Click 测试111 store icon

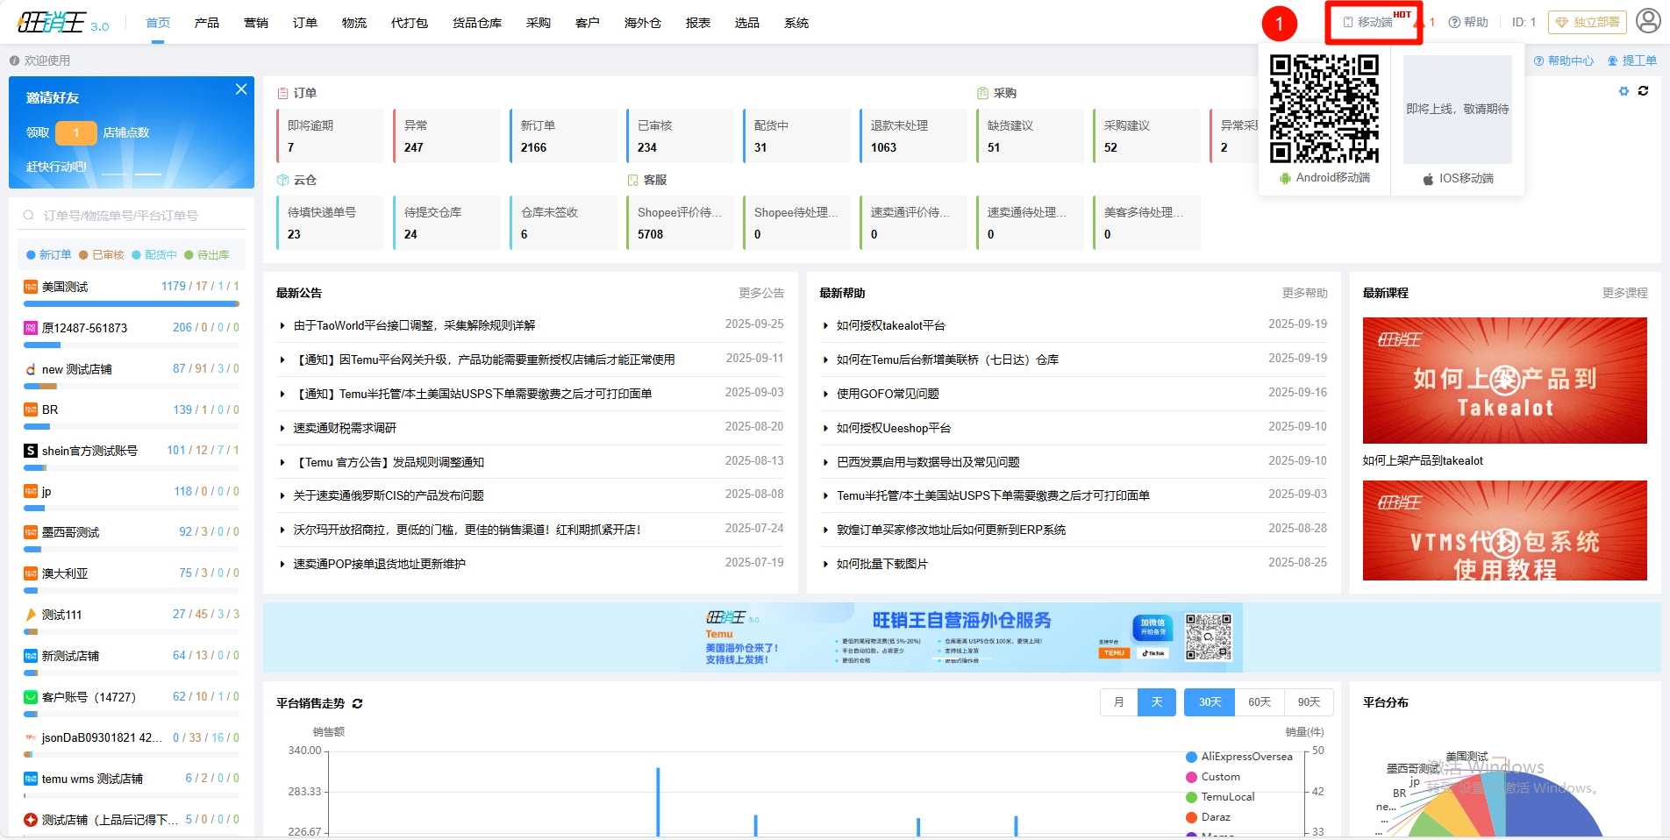[x=31, y=615]
